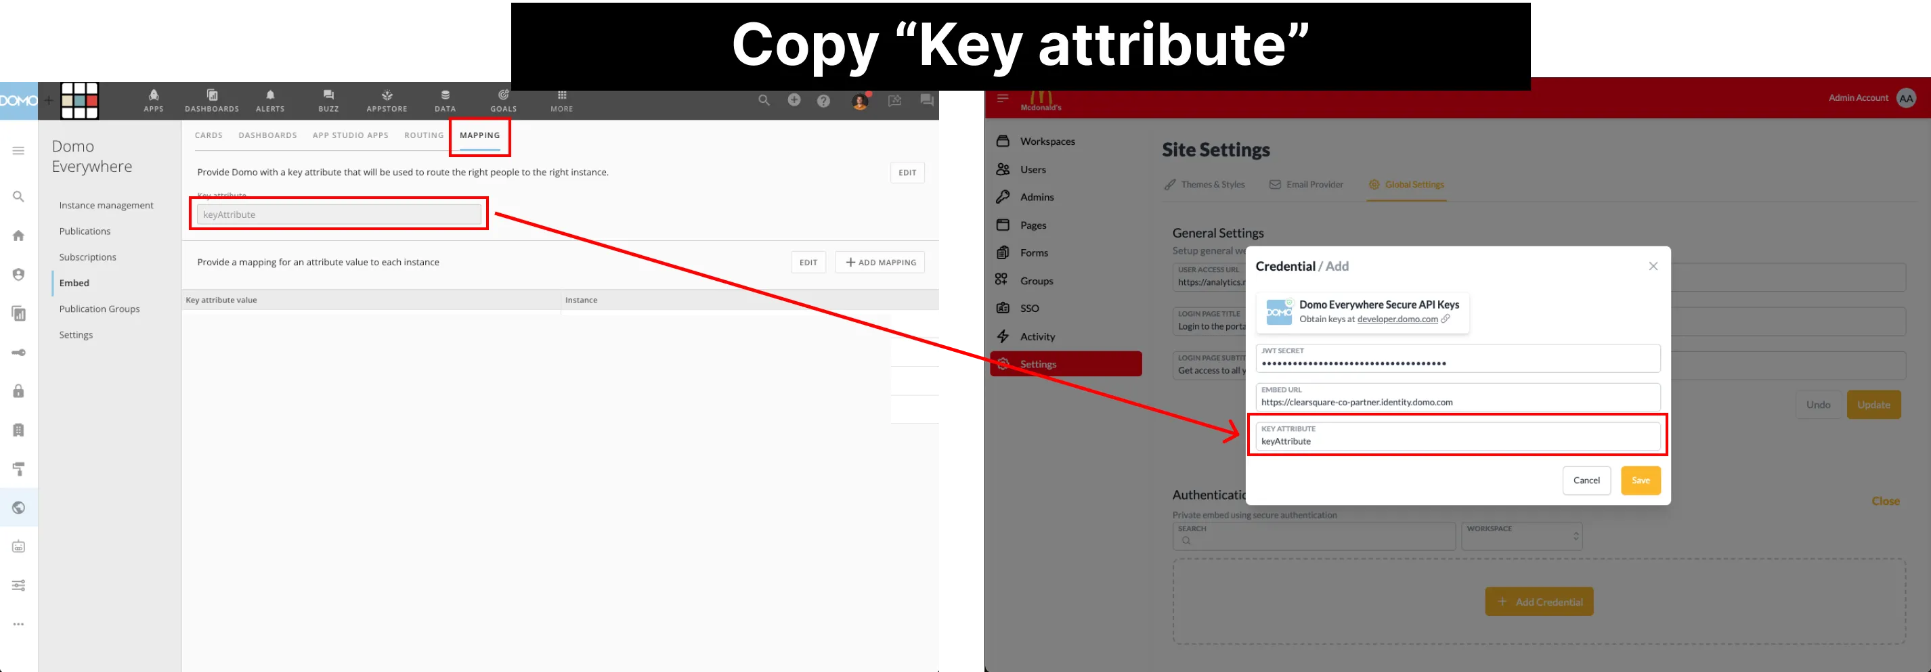Open Publication Groups in sidebar

click(x=100, y=309)
